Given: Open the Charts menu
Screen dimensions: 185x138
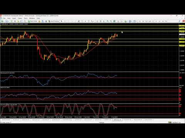Looking at the screenshot, I should pos(20,18).
